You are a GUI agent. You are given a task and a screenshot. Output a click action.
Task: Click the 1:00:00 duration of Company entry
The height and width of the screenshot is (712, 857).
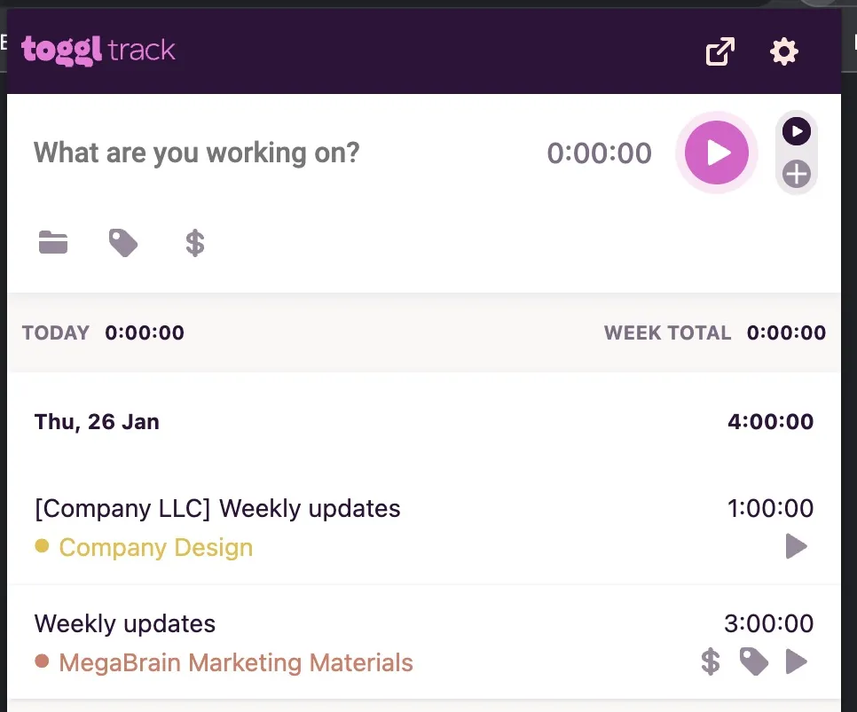pyautogui.click(x=770, y=509)
